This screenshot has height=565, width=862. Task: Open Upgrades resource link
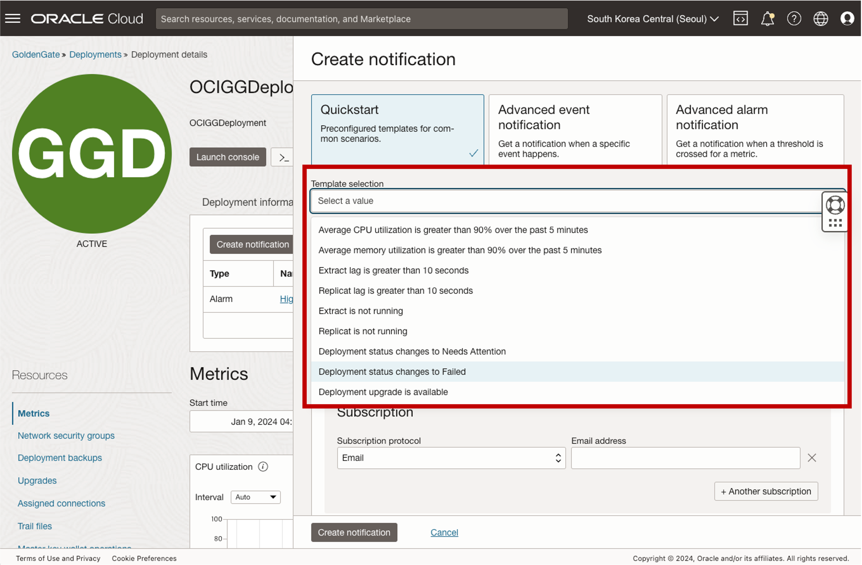[x=37, y=481]
